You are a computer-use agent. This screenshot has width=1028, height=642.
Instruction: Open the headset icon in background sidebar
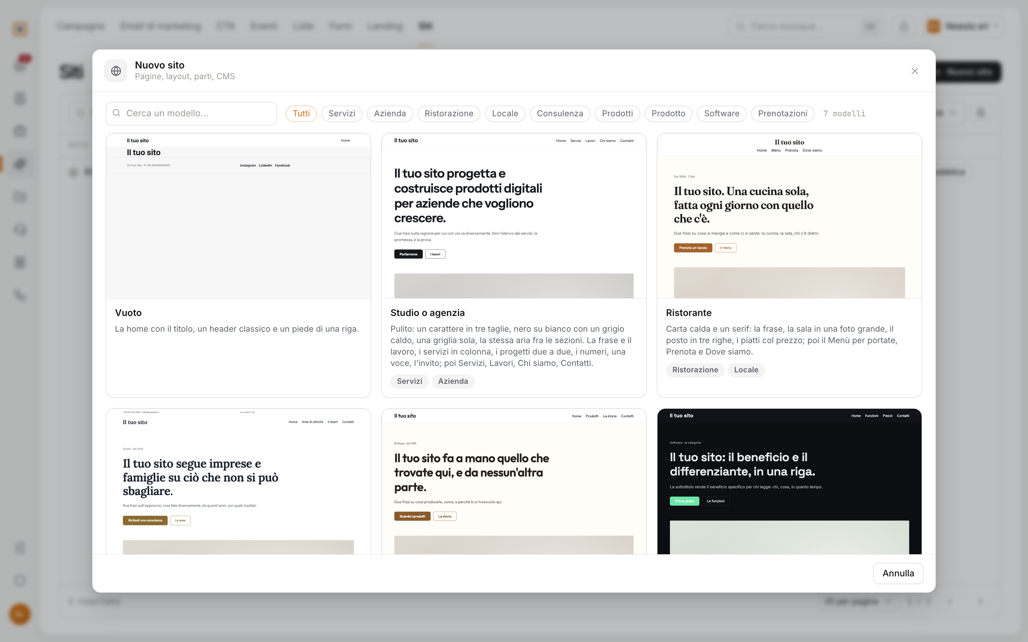coord(20,230)
